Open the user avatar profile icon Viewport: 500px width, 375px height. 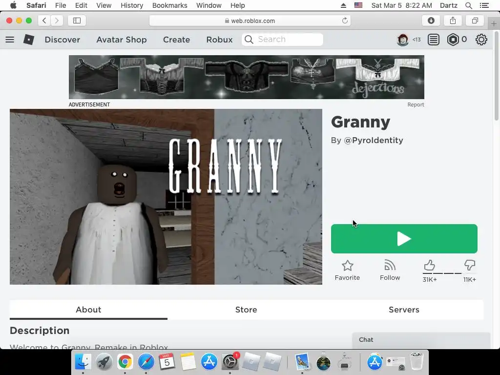point(403,40)
